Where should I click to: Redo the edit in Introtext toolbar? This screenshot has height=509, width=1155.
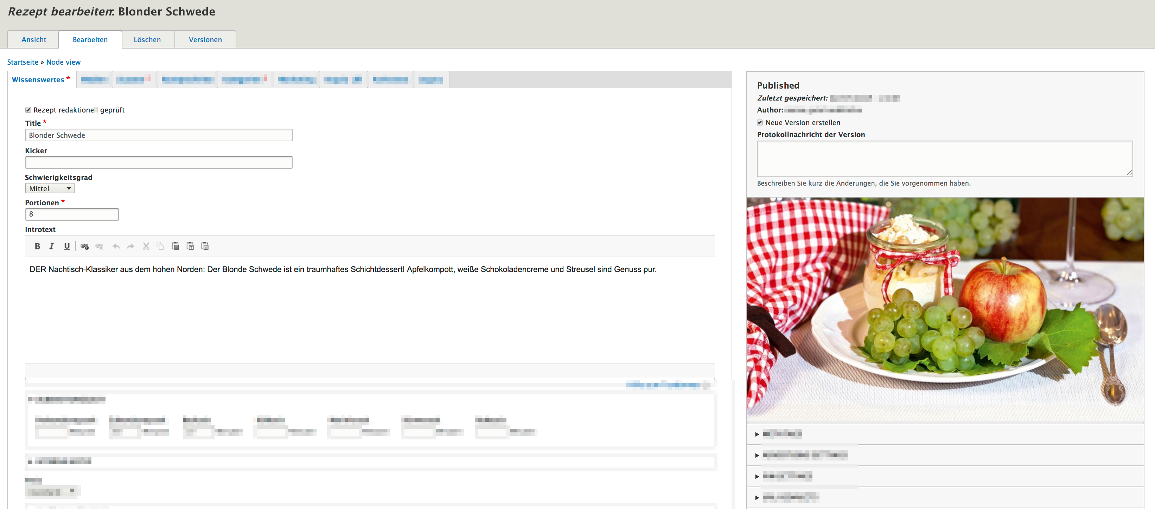130,246
